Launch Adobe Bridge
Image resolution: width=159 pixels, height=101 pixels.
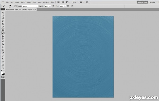tap(58, 2)
